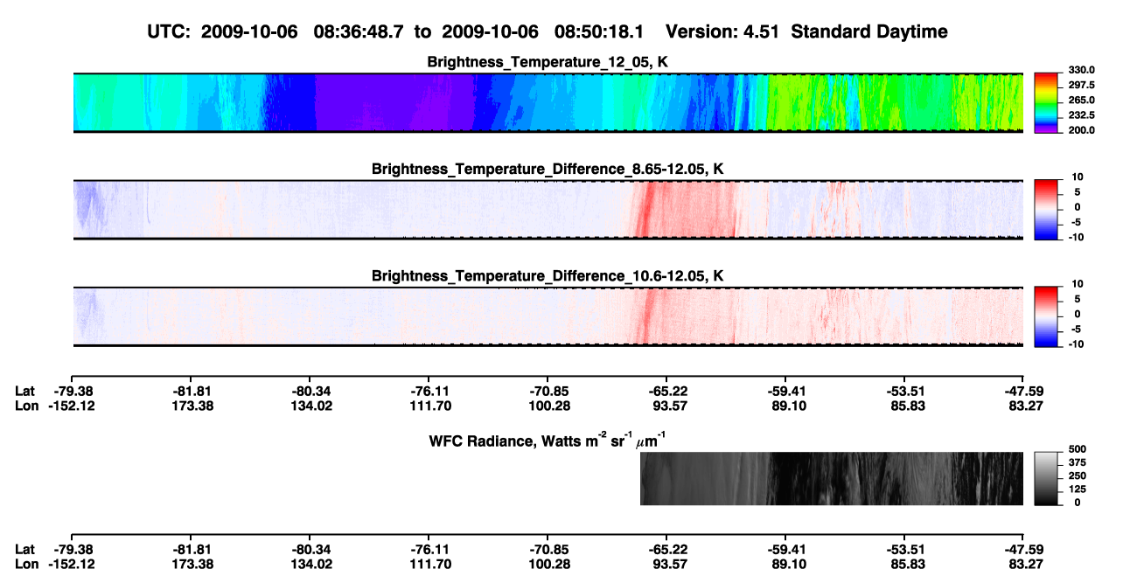1137x583 pixels.
Task: Click latitude '-81.81' on axis above WFC title
Action: (190, 391)
